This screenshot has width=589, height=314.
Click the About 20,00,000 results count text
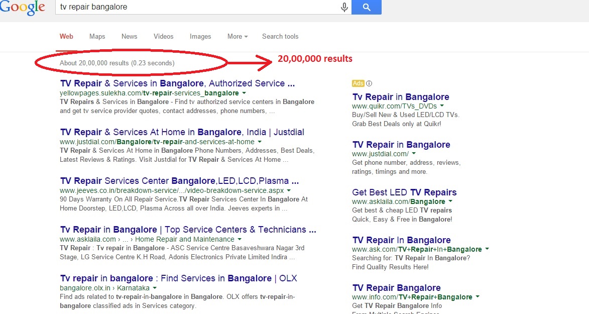point(117,63)
